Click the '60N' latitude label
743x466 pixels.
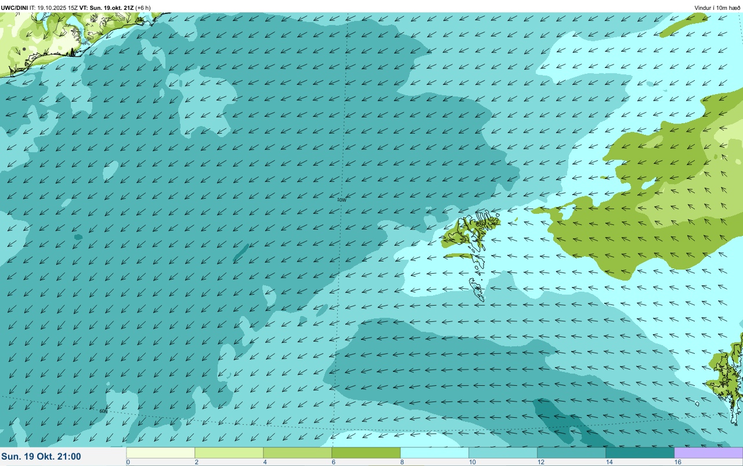(x=103, y=411)
